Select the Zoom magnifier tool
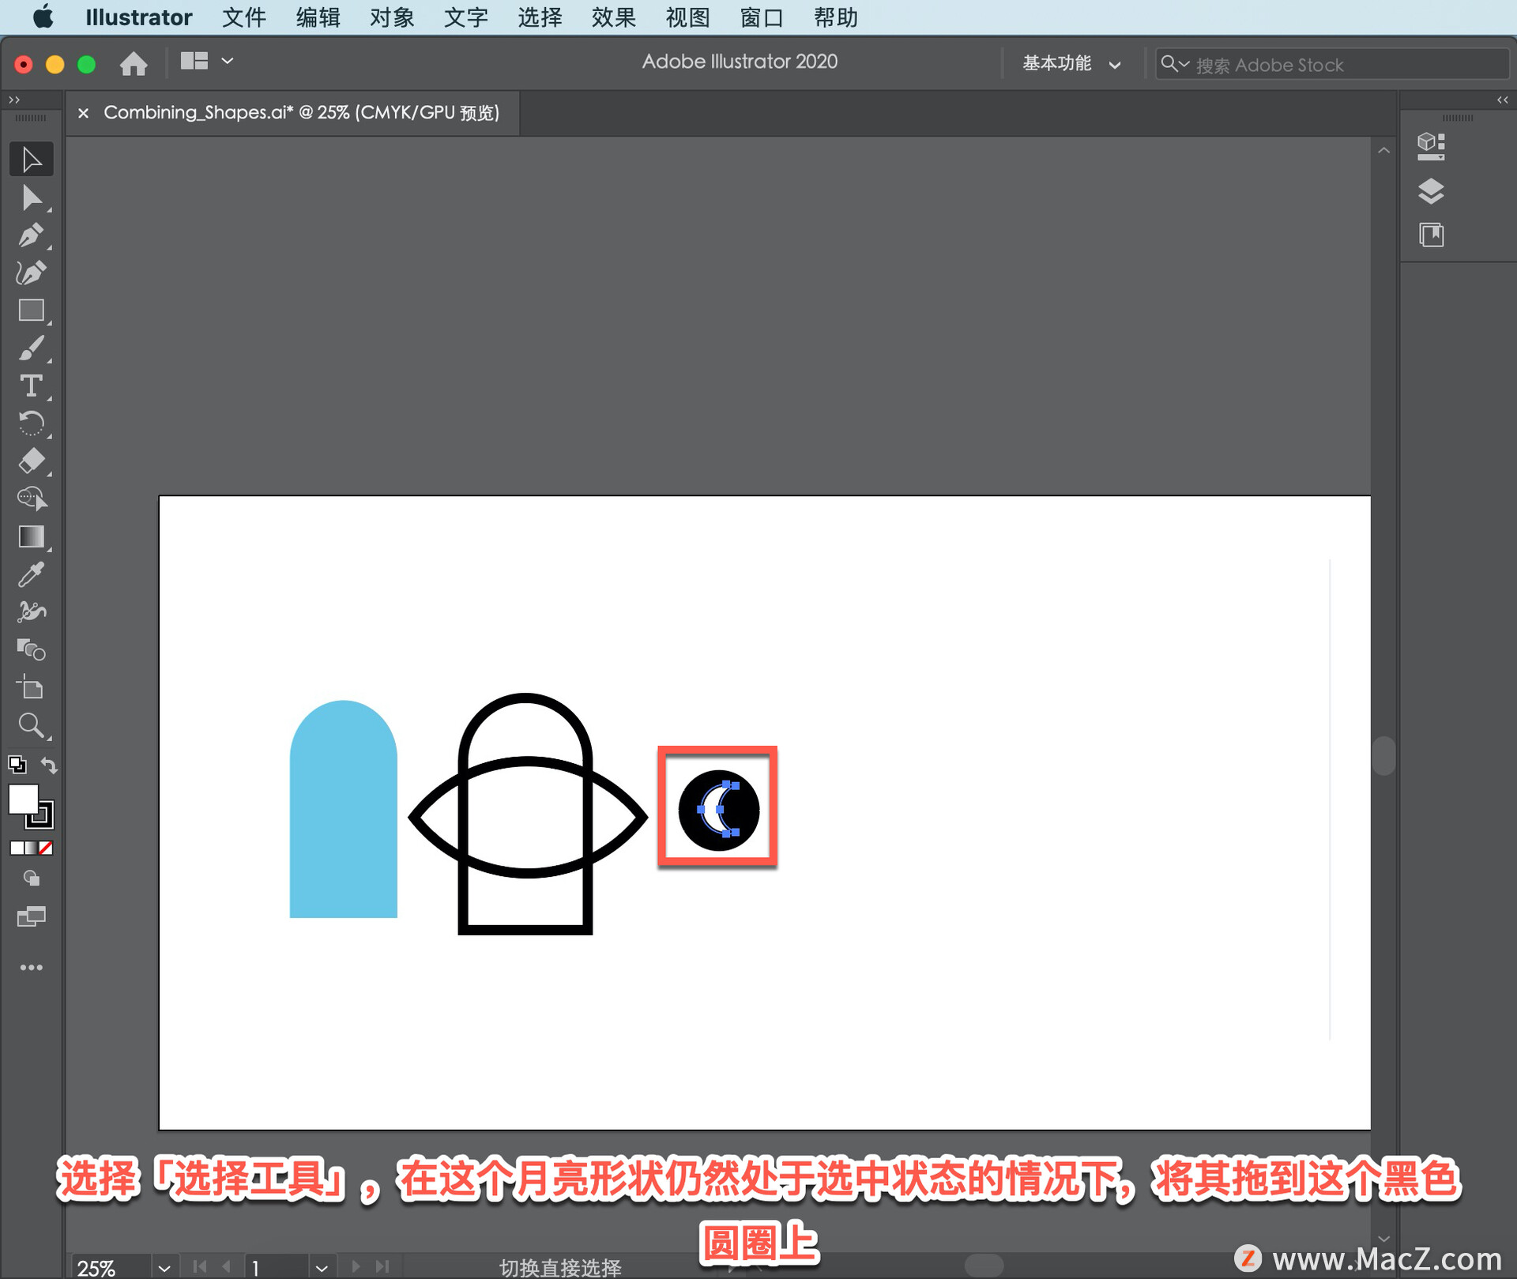 coord(31,725)
